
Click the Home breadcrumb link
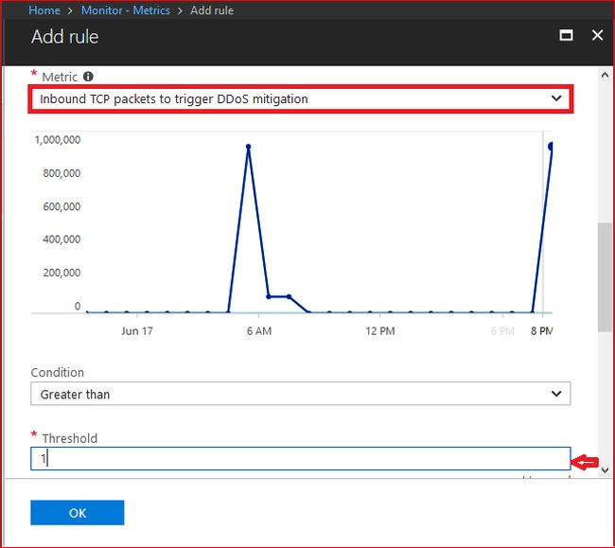pos(44,10)
